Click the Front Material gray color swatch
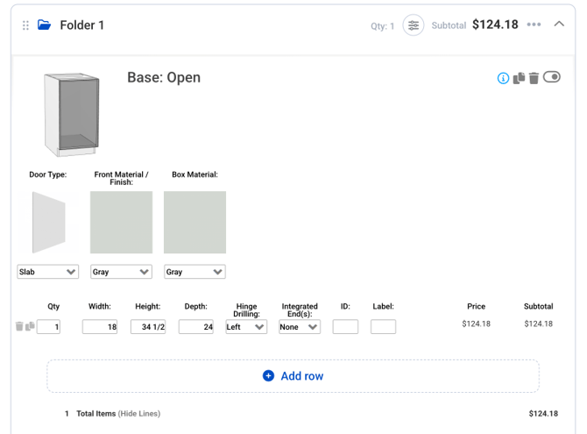The image size is (587, 434). pyautogui.click(x=121, y=223)
